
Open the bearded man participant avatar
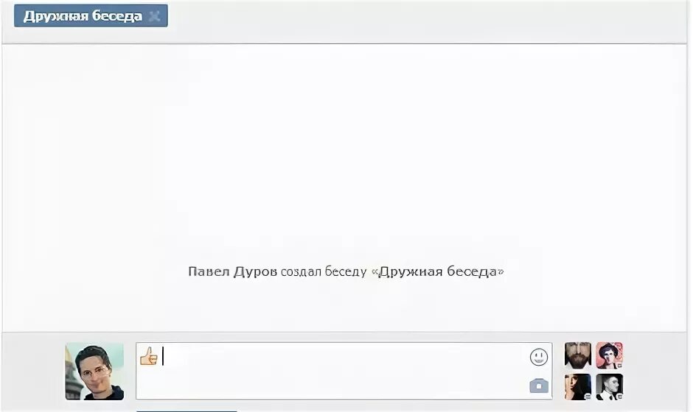[x=578, y=355]
